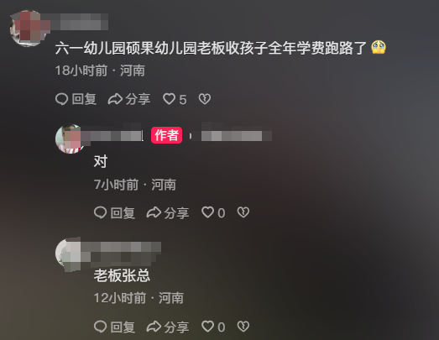Dislike the author's reply "对"
Screen dimensions: 439x340
243,212
